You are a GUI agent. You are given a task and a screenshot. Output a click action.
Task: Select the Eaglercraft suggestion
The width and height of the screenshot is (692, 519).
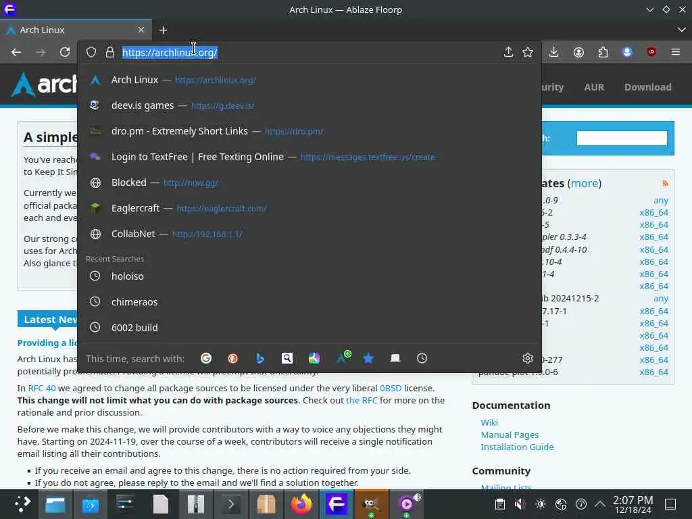pos(310,208)
